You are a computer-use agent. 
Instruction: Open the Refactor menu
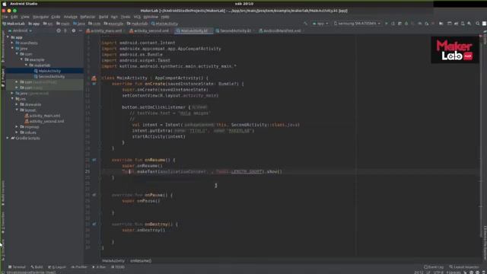[88, 17]
